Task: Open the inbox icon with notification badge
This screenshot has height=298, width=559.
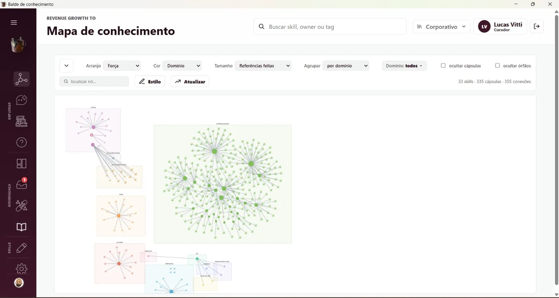Action: click(22, 184)
